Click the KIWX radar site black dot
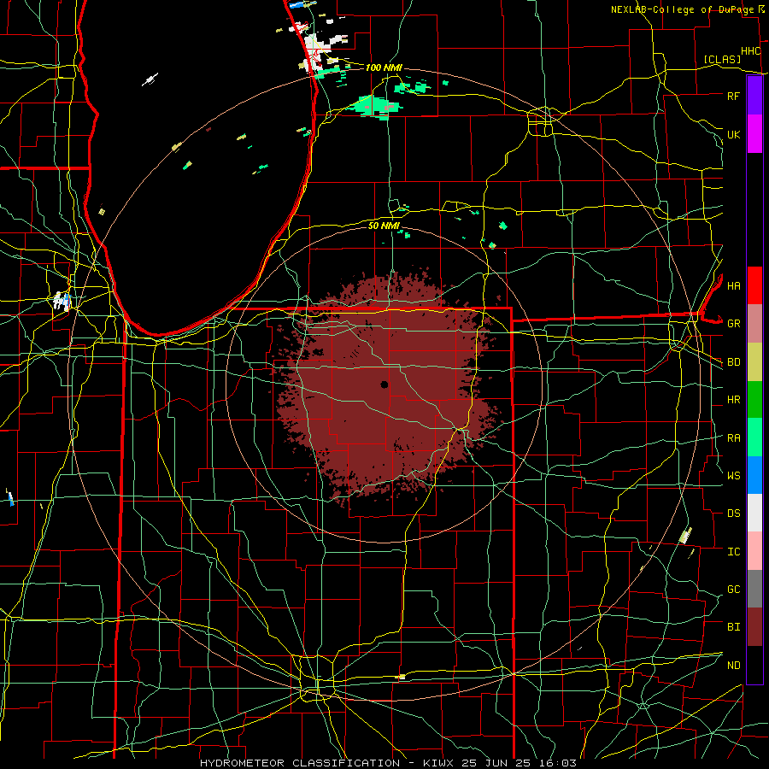 pos(384,384)
